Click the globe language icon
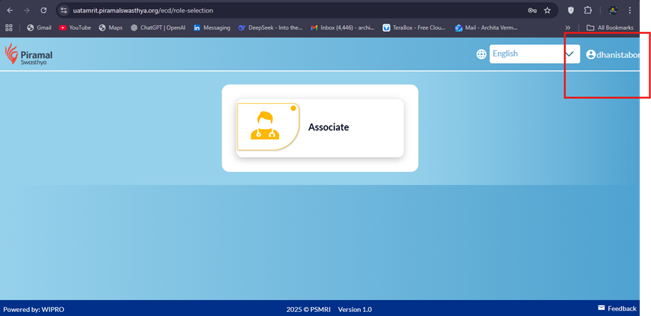Screen dimensions: 651x316 click(481, 54)
